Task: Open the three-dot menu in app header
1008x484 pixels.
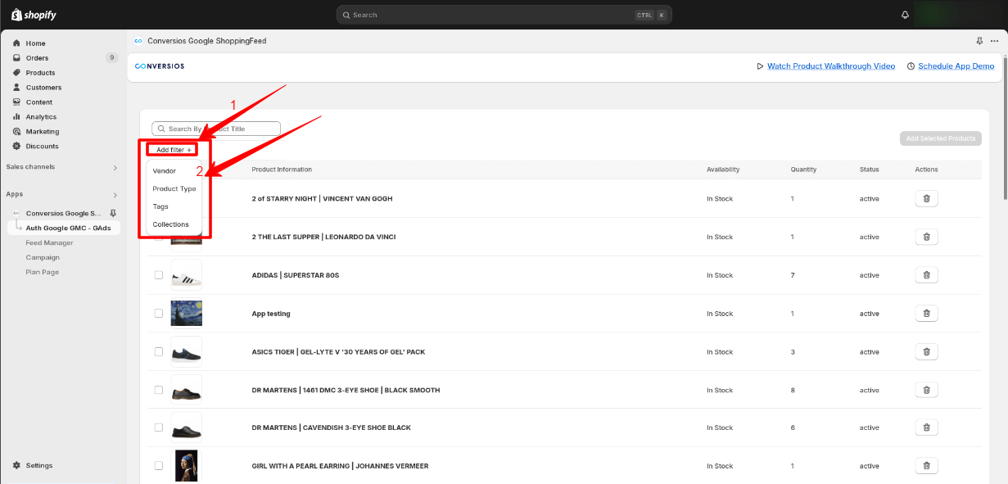Action: 993,41
